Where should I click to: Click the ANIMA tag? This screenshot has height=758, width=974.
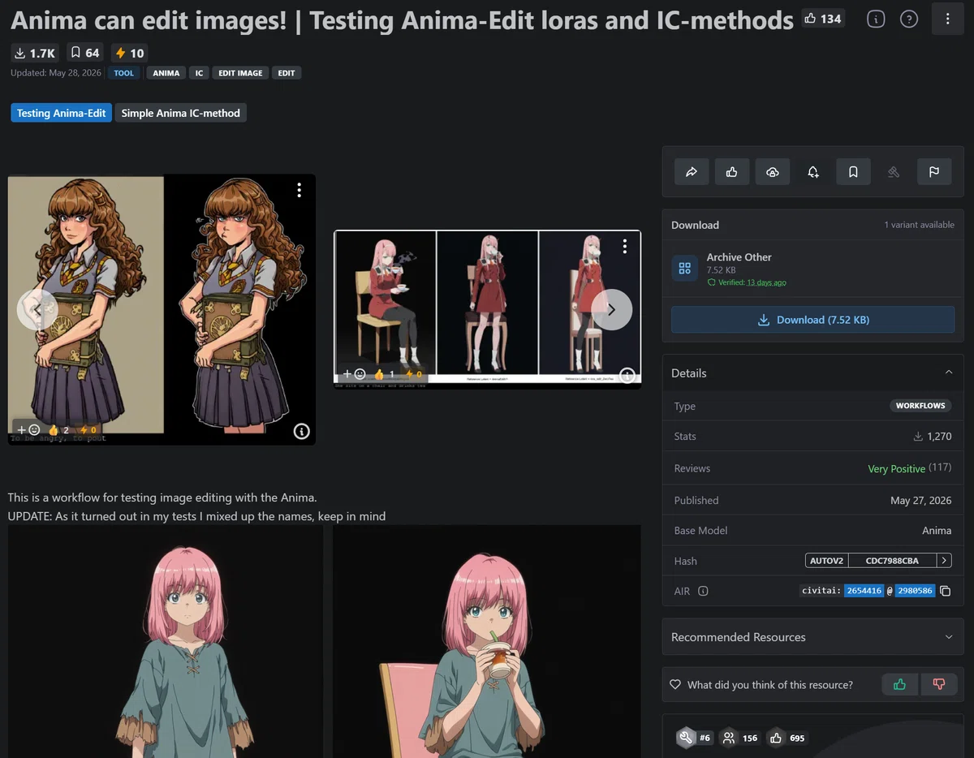pyautogui.click(x=166, y=73)
